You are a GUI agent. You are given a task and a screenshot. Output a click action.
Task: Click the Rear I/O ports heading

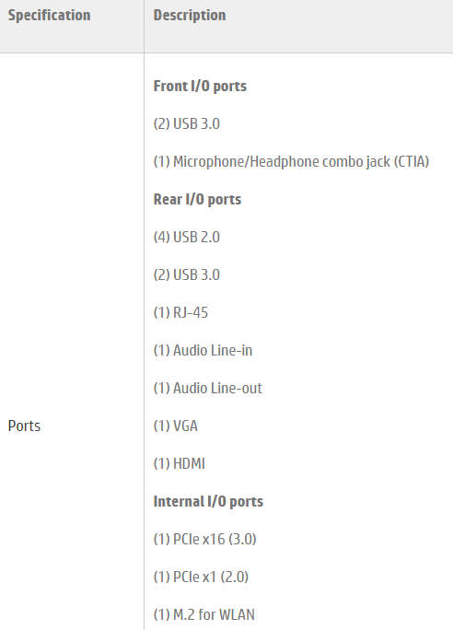[x=197, y=199]
